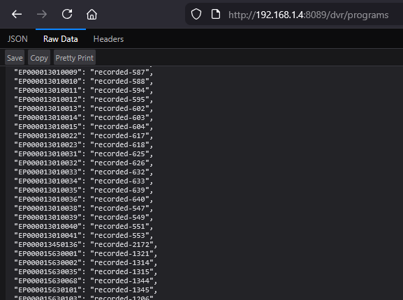
Task: Click the key "EP000013010038"
Action: pos(47,209)
